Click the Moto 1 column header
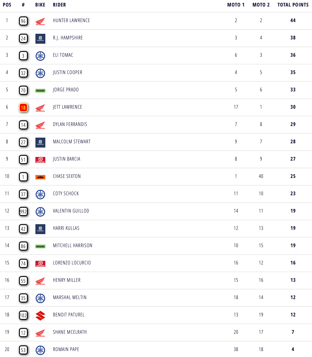Image resolution: width=312 pixels, height=357 pixels. click(236, 5)
